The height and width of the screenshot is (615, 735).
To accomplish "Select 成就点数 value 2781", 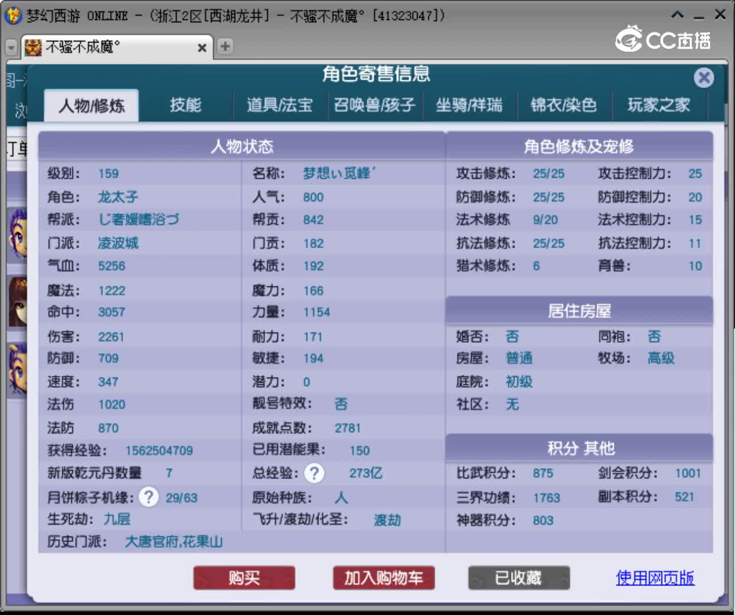I will coord(348,428).
